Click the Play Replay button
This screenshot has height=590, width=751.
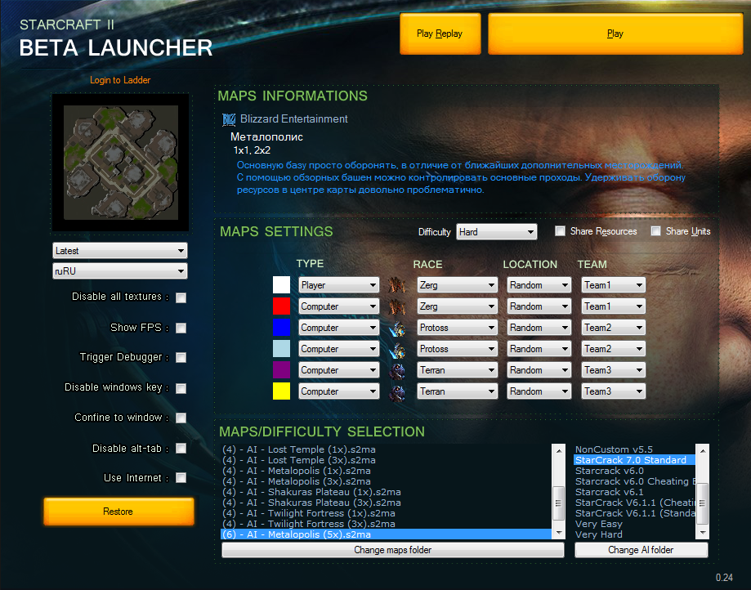click(440, 34)
